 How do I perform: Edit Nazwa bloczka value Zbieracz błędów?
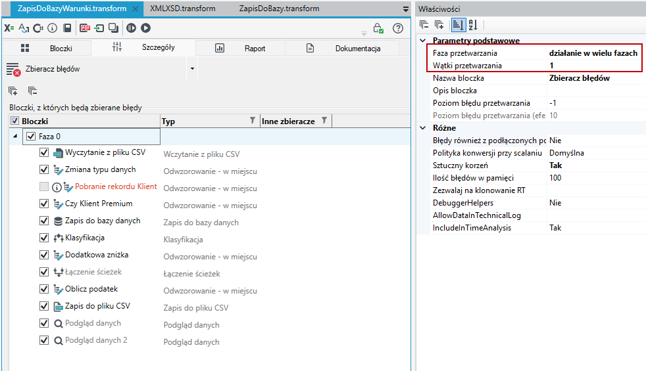click(x=596, y=78)
